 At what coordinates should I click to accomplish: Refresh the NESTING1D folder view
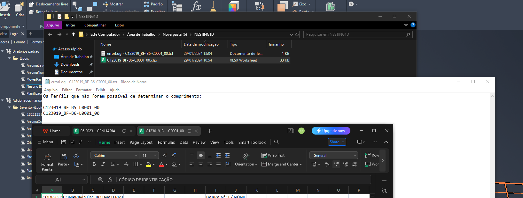tap(297, 34)
